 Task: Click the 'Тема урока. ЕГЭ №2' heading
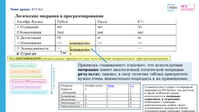pyautogui.click(x=27, y=9)
